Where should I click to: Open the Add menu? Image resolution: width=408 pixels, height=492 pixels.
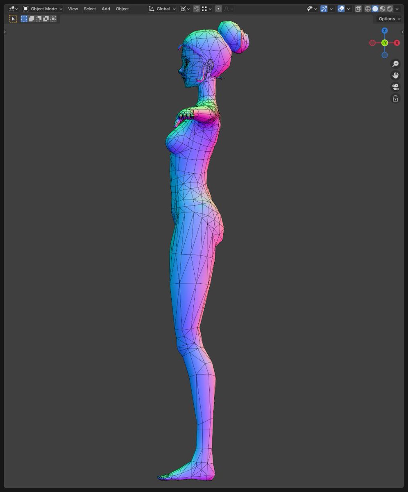[106, 9]
